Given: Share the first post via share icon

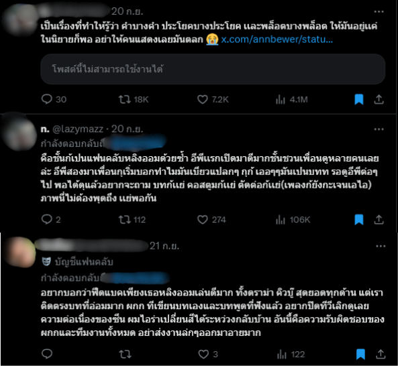Looking at the screenshot, I should tap(379, 99).
